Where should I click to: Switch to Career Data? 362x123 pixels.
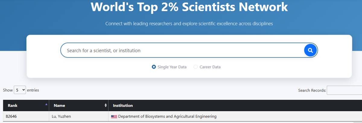point(195,67)
